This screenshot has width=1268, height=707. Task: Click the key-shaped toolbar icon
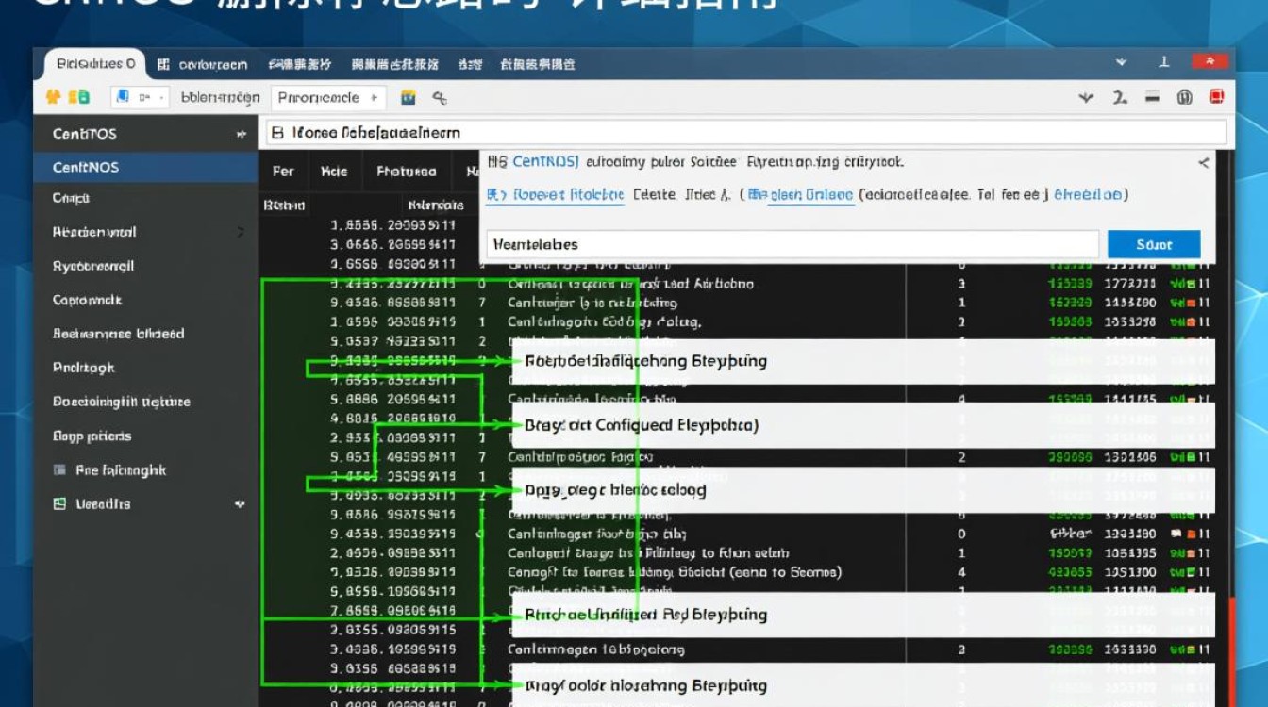[x=440, y=97]
